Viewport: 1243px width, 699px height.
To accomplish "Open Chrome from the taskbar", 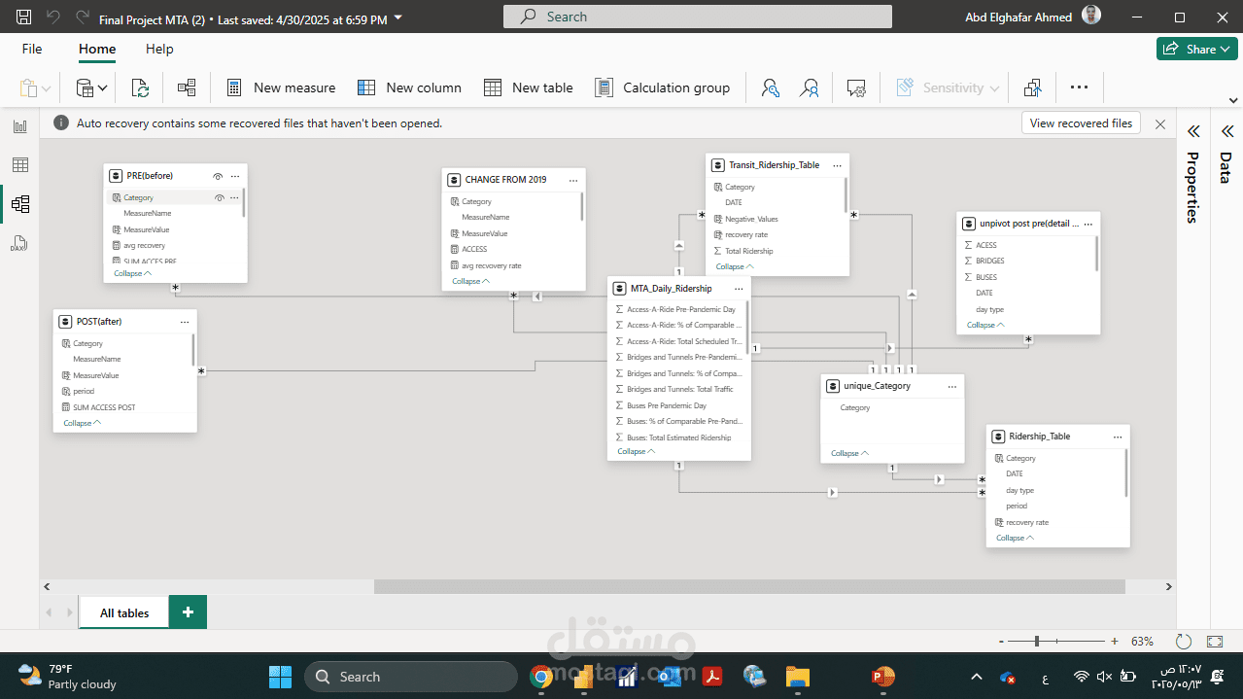I will [541, 677].
